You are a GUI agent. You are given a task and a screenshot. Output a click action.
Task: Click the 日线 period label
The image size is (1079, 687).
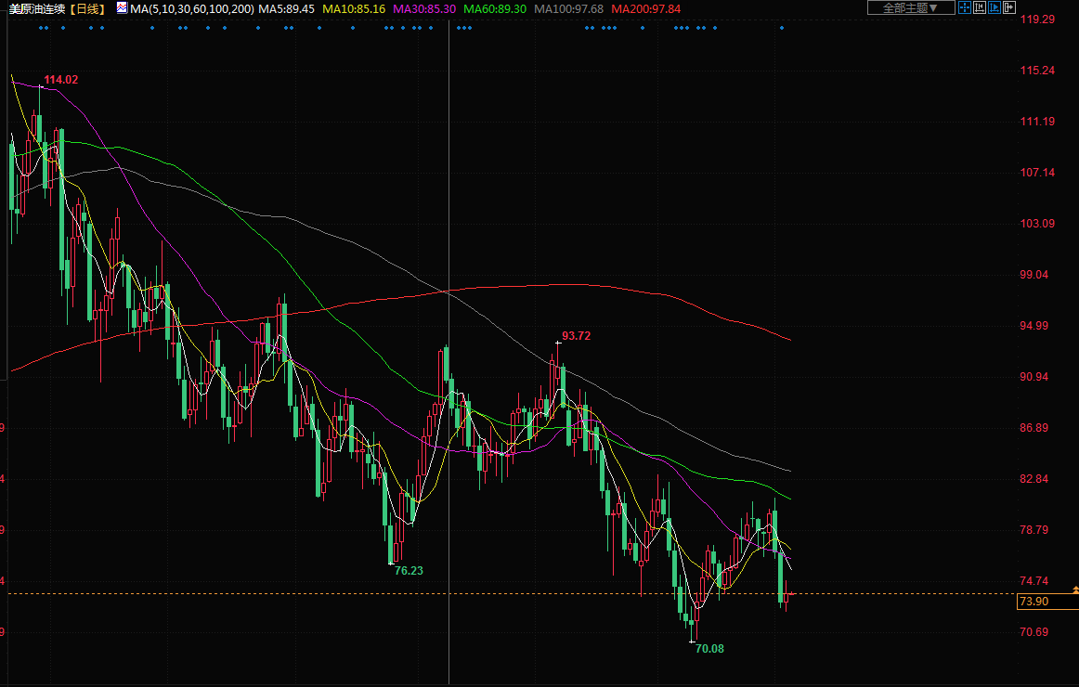[x=88, y=8]
